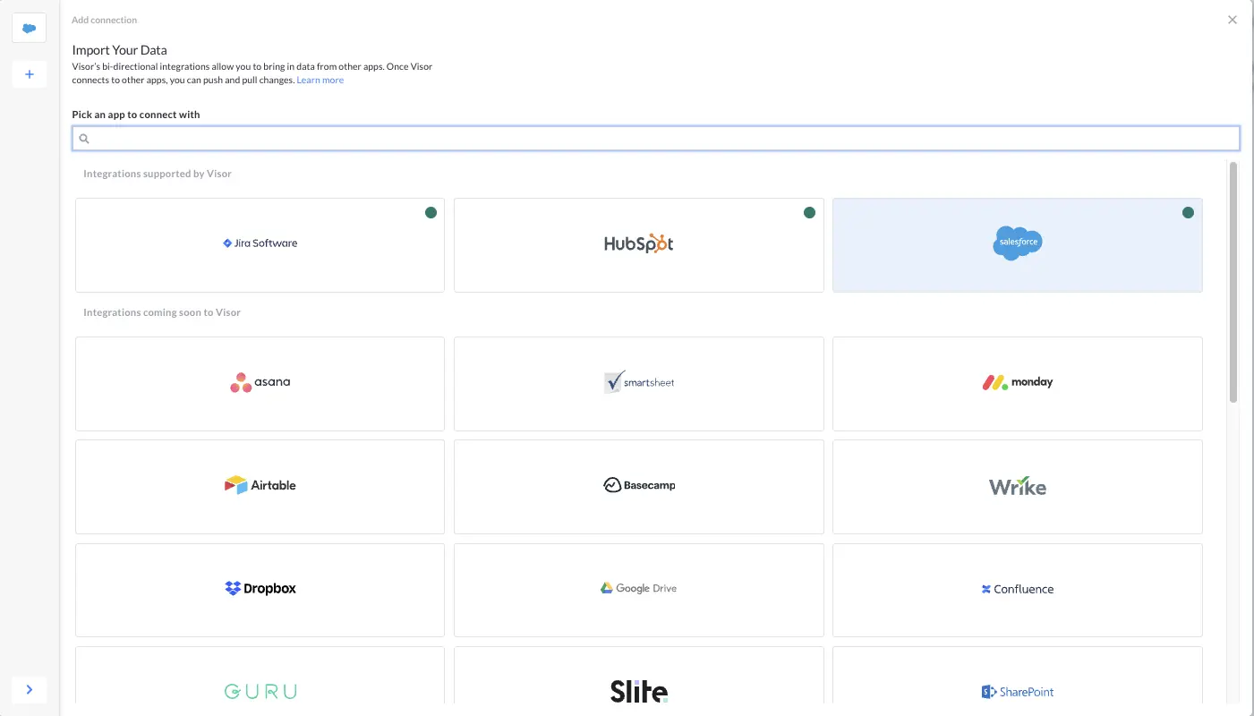Select the Confluence integration card

click(1018, 590)
